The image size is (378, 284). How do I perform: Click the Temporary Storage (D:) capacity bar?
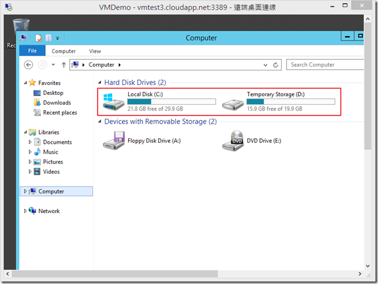(x=291, y=102)
